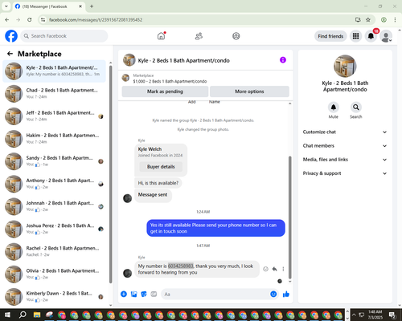The width and height of the screenshot is (402, 321).
Task: Attach a photo using the image icon
Action: pyautogui.click(x=133, y=295)
